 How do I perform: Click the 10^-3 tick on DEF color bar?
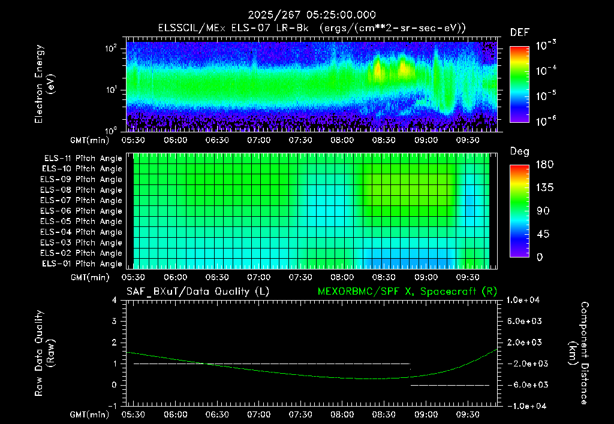546,46
